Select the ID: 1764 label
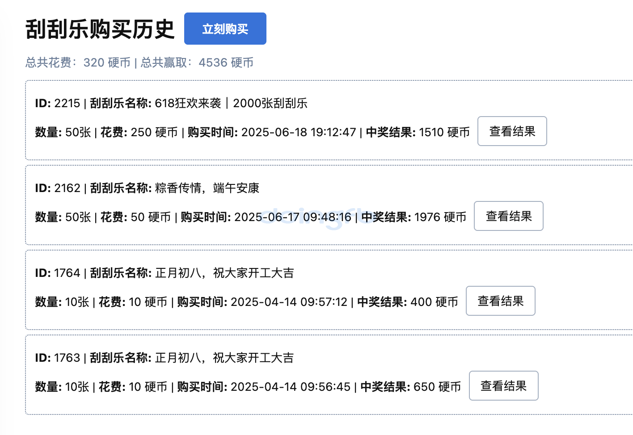This screenshot has height=435, width=633. point(58,273)
